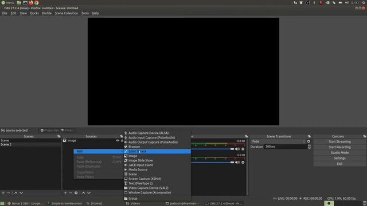Remove source with Sources minus button
367x206 pixels.
tap(71, 193)
